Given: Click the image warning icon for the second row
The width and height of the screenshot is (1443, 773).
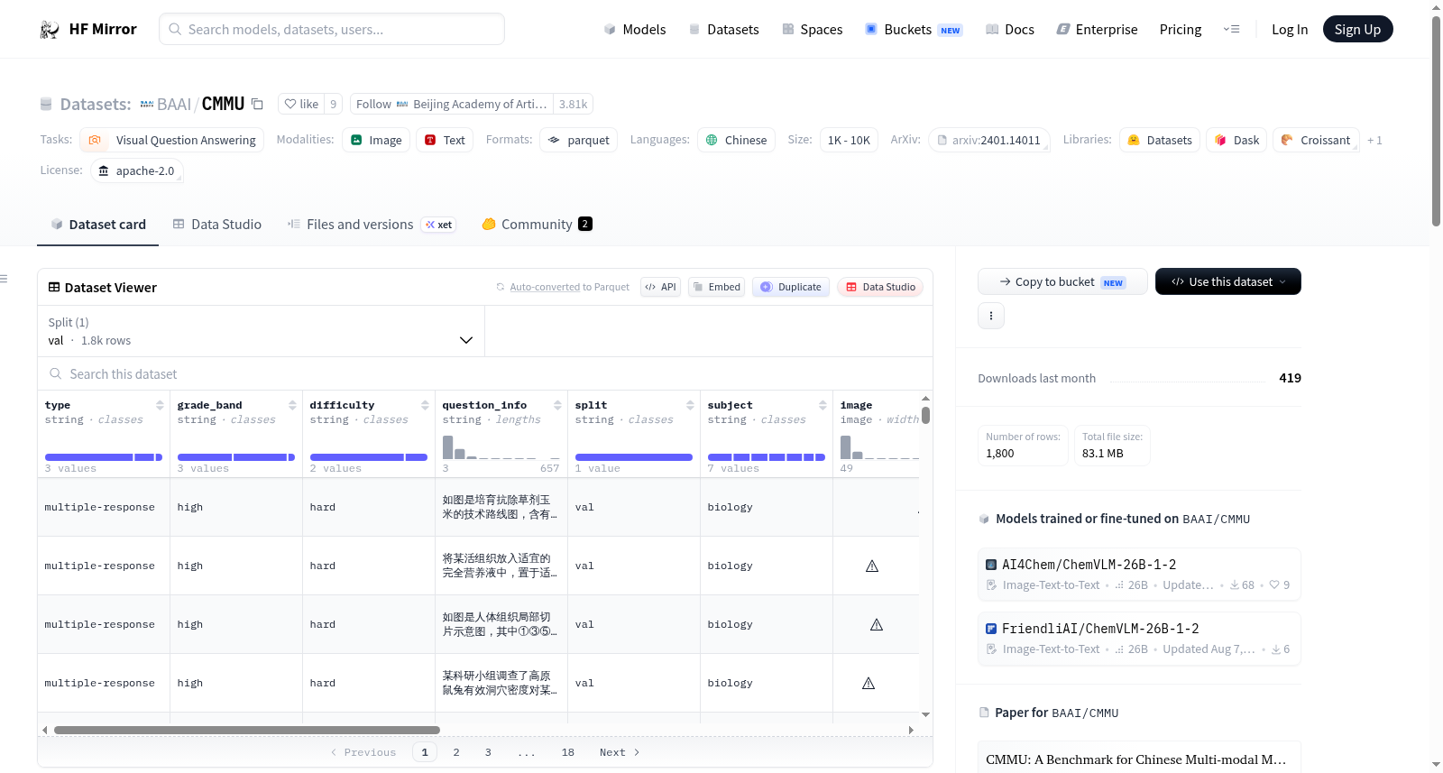Looking at the screenshot, I should point(872,566).
